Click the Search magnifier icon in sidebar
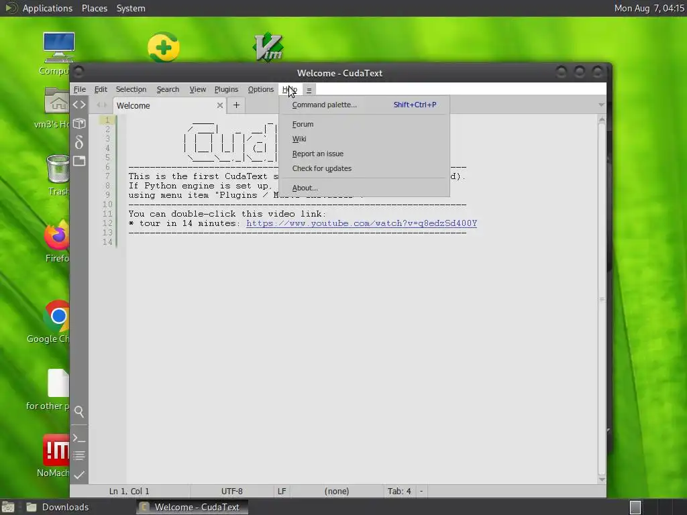Viewport: 687px width, 515px height. point(79,411)
